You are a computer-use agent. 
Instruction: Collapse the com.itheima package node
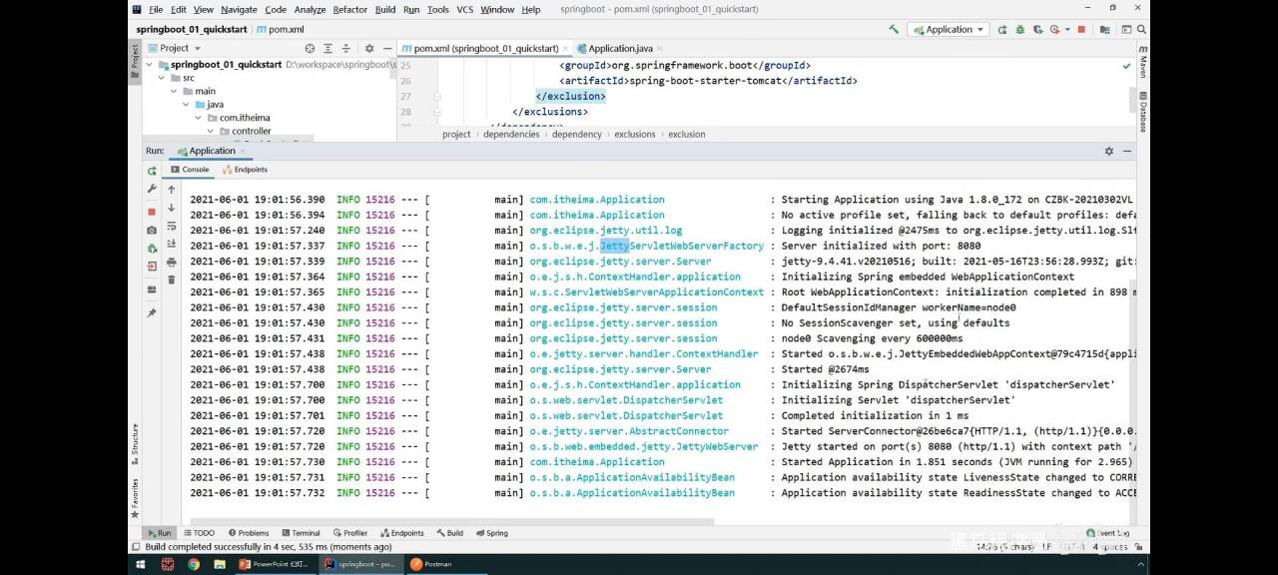(x=198, y=118)
